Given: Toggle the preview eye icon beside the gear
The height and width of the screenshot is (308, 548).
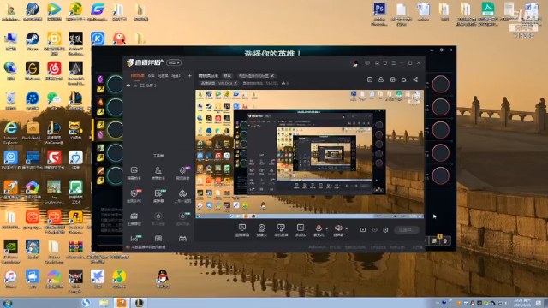Looking at the screenshot, I should (x=375, y=230).
